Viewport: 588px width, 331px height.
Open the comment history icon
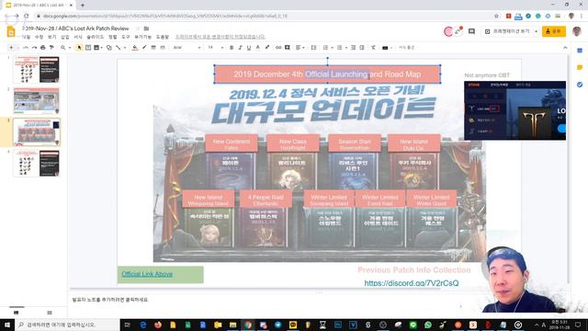click(x=471, y=31)
